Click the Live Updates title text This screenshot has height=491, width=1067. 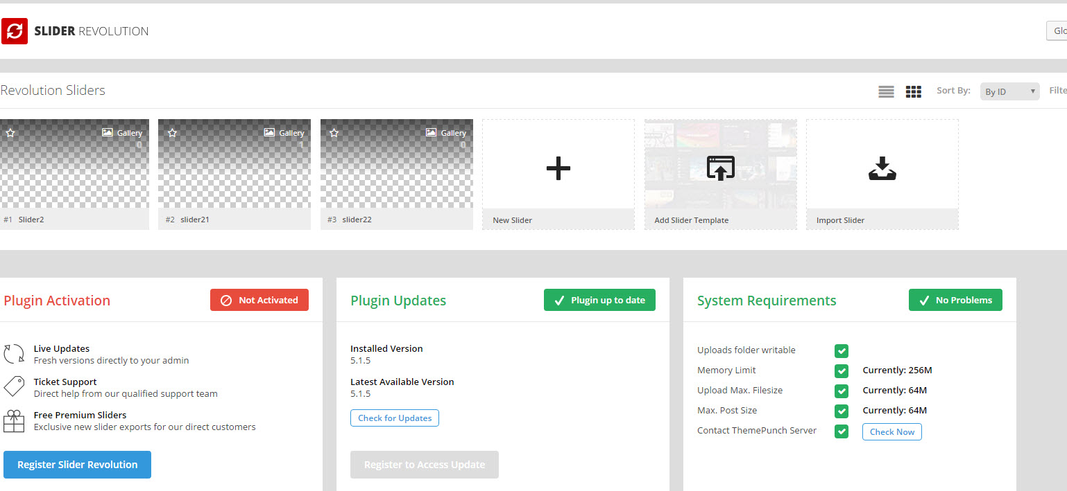pyautogui.click(x=62, y=348)
